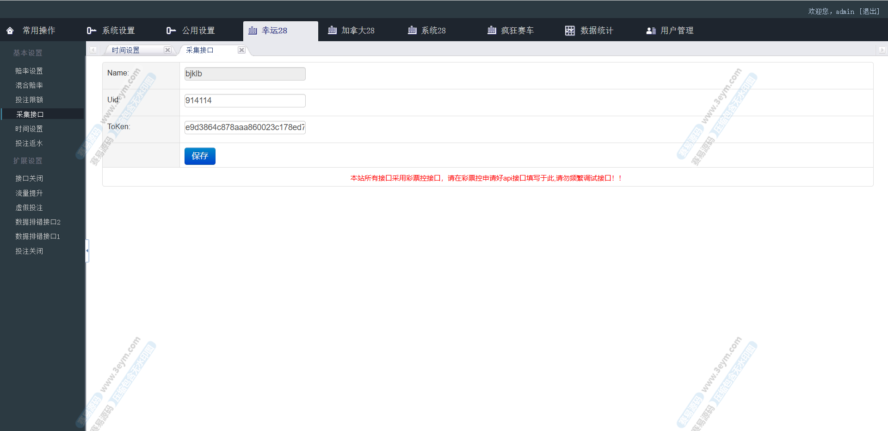Screen dimensions: 888x431
Task: Open the 幸运28 top menu
Action: [274, 31]
